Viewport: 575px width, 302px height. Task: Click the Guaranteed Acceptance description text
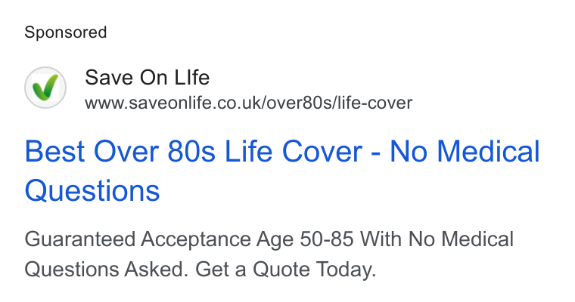click(x=269, y=254)
